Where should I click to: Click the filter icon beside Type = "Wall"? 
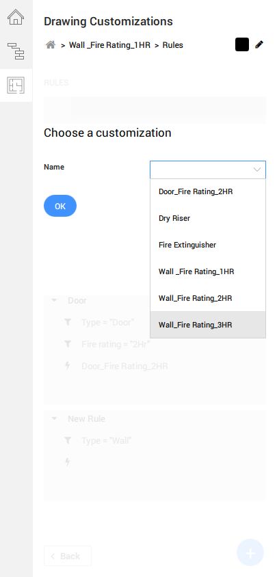(68, 440)
